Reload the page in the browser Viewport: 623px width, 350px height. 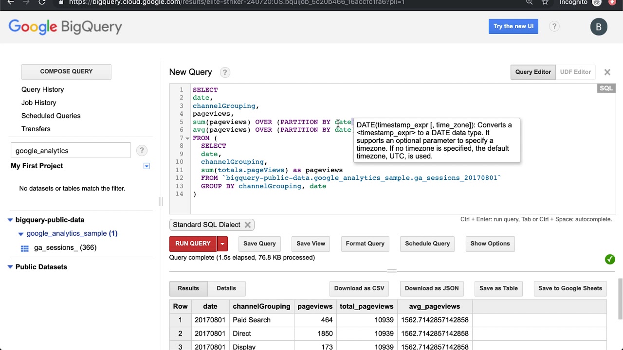pos(42,2)
